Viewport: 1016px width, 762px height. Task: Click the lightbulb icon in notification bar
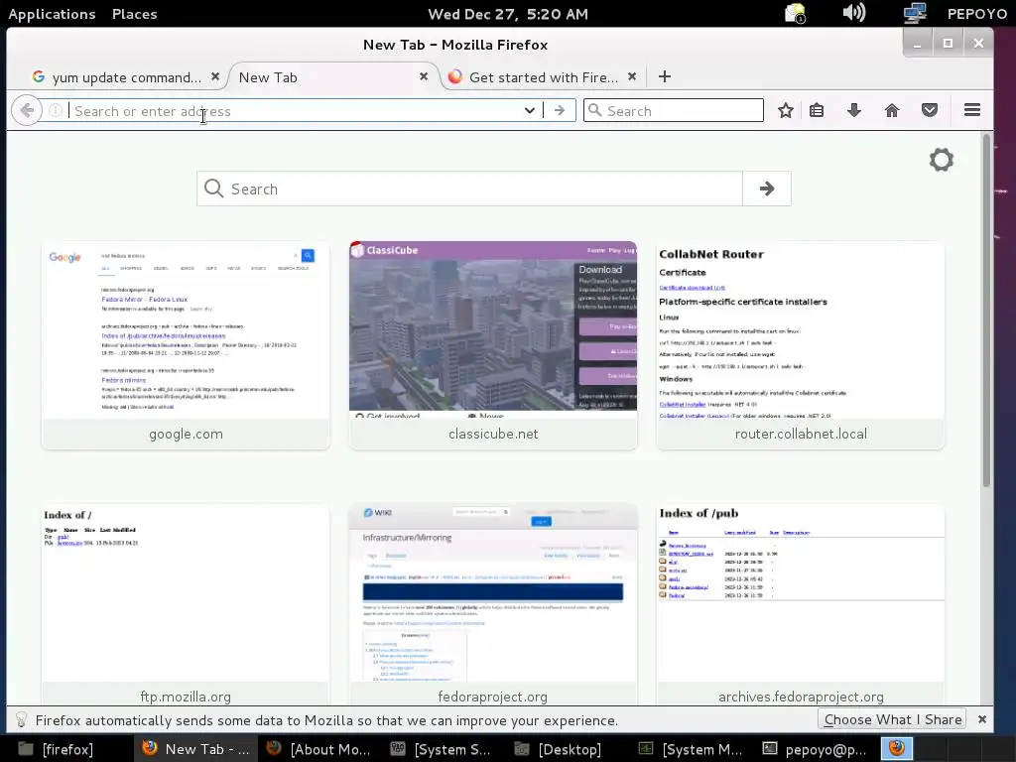tap(22, 720)
